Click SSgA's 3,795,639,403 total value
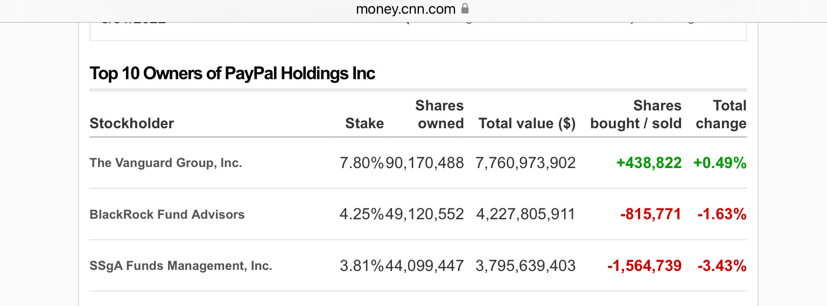This screenshot has height=306, width=827. pos(525,266)
